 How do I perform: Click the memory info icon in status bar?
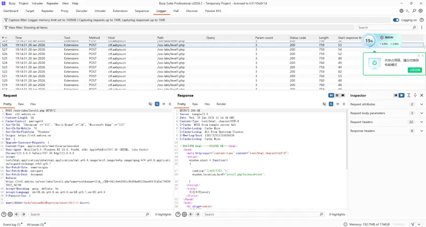tap(346, 224)
